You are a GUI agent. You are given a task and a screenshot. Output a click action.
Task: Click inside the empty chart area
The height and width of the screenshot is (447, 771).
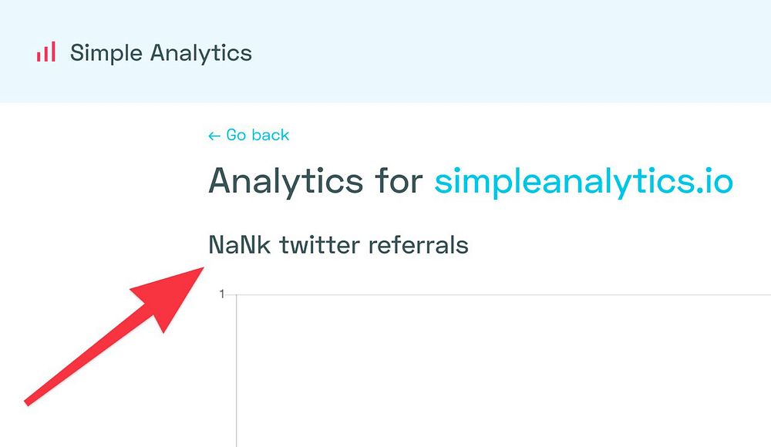(x=501, y=370)
